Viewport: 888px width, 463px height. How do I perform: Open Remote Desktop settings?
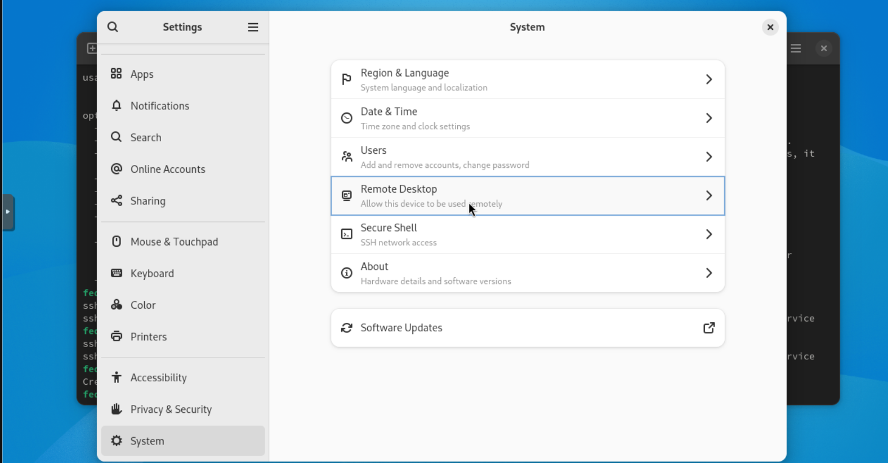click(x=528, y=195)
